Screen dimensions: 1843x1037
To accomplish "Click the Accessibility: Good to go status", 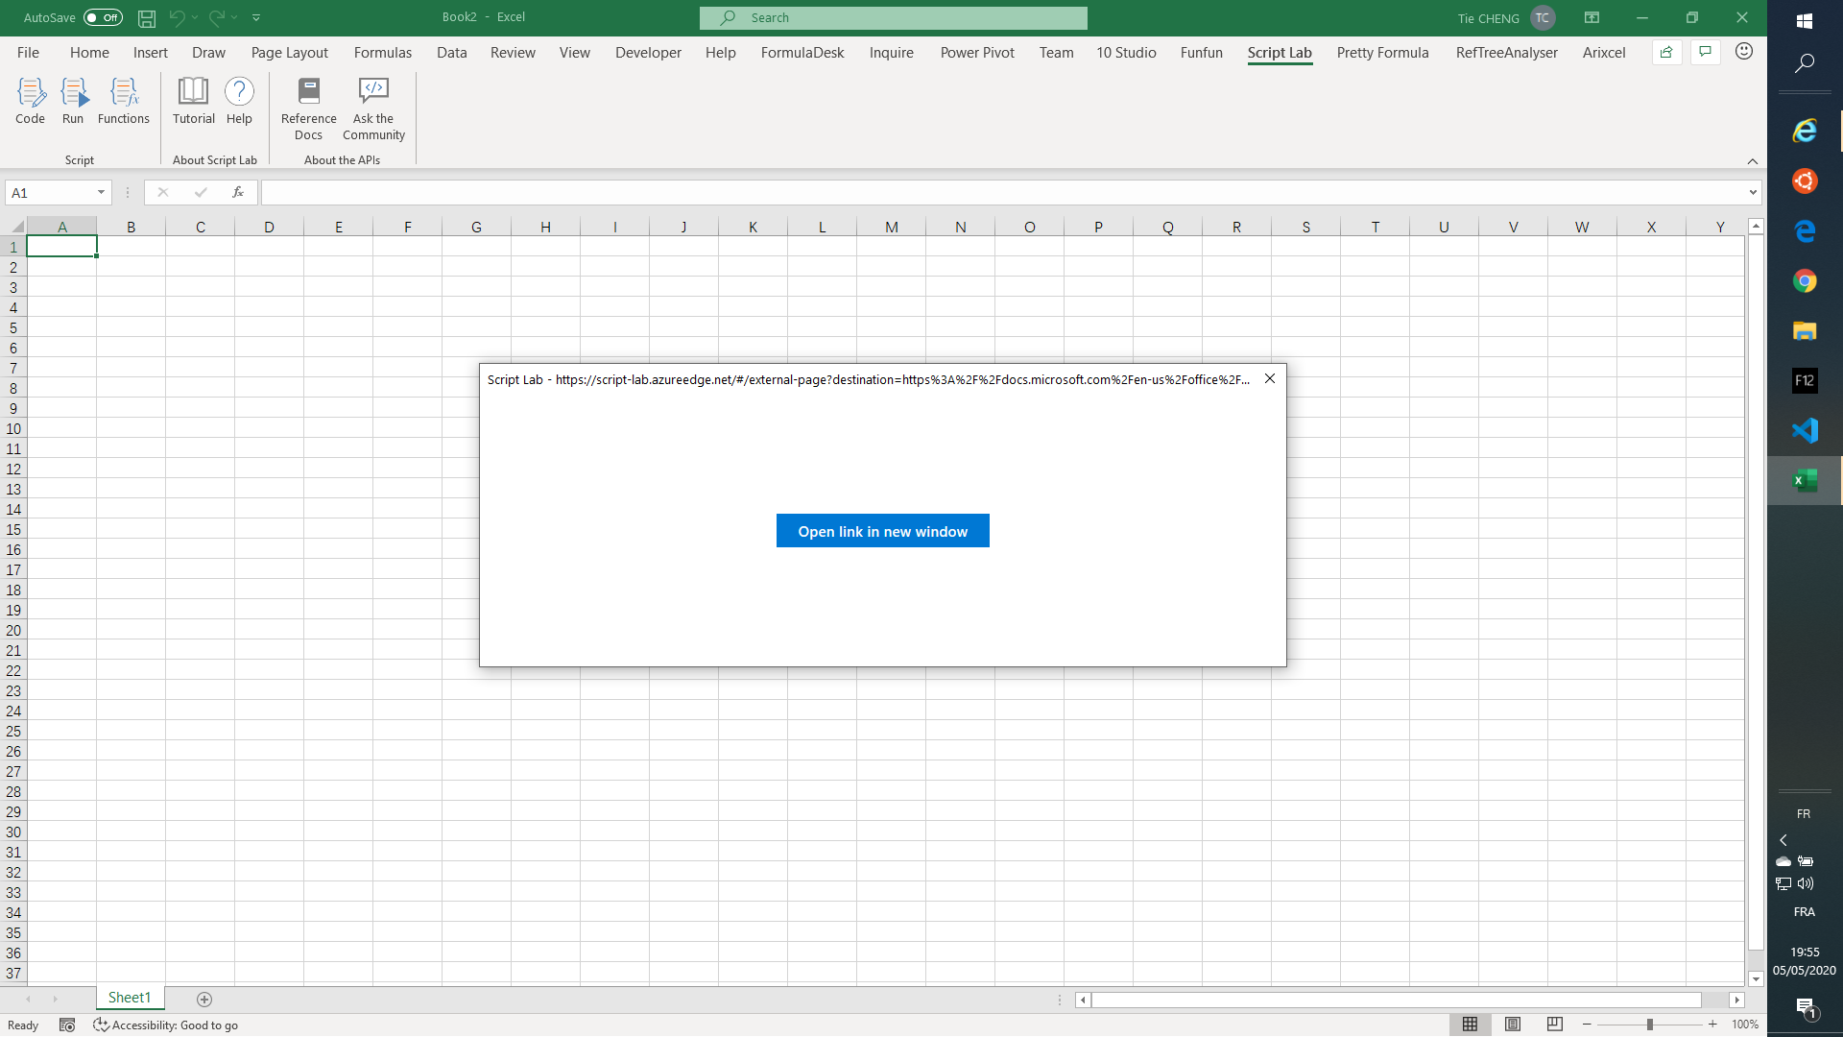I will pyautogui.click(x=166, y=1025).
